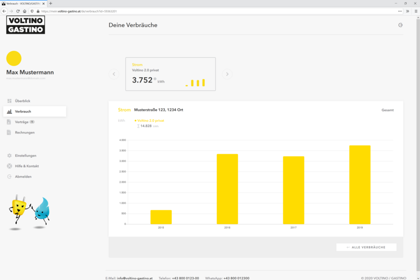Image resolution: width=420 pixels, height=280 pixels.
Task: Click the Verträge count badge
Action: [x=32, y=122]
